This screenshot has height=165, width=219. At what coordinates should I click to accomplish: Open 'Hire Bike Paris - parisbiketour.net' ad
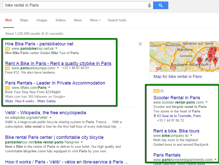click(x=39, y=44)
